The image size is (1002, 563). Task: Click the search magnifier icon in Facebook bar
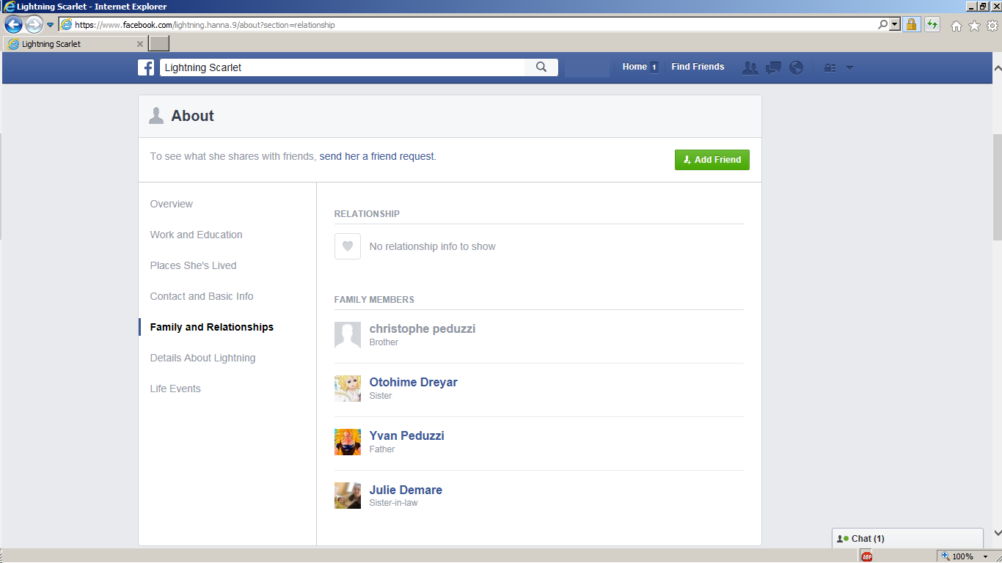tap(541, 67)
